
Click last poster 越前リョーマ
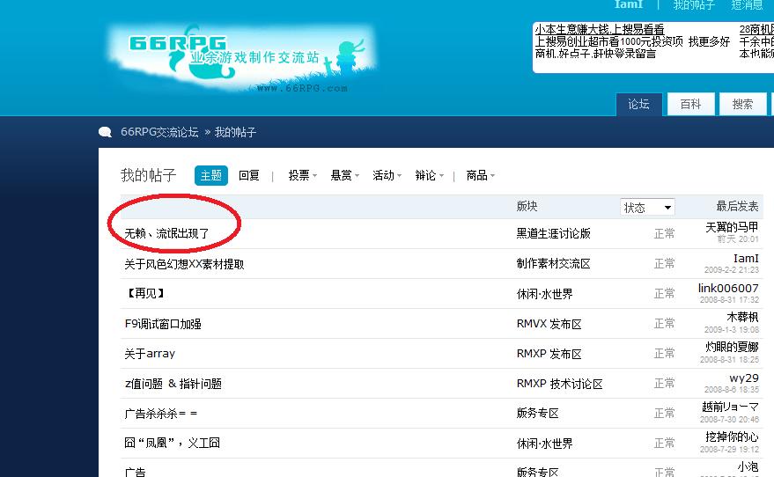[730, 407]
